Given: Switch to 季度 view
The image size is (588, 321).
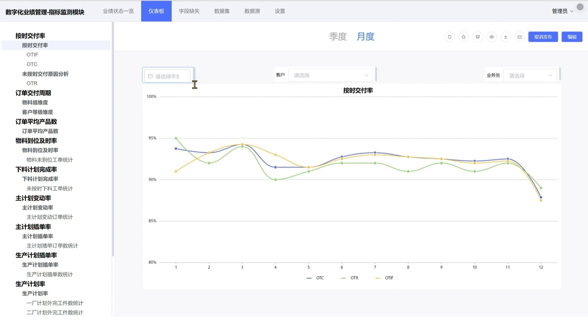Looking at the screenshot, I should (x=338, y=37).
